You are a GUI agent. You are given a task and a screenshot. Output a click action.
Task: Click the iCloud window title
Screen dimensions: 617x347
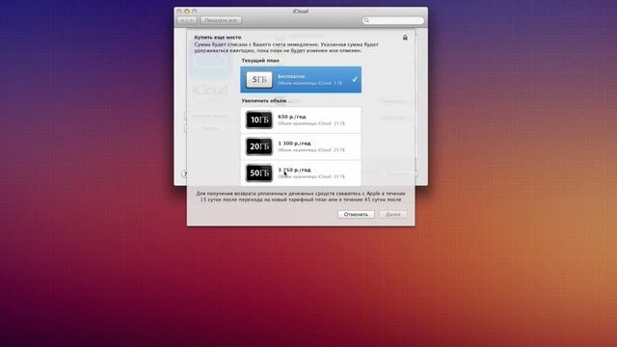coord(301,12)
